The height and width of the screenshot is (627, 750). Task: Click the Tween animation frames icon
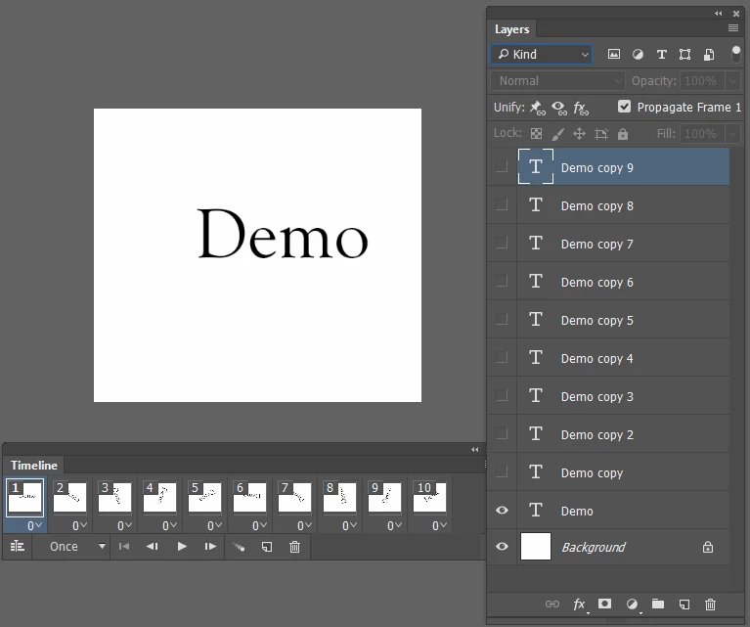(x=239, y=547)
